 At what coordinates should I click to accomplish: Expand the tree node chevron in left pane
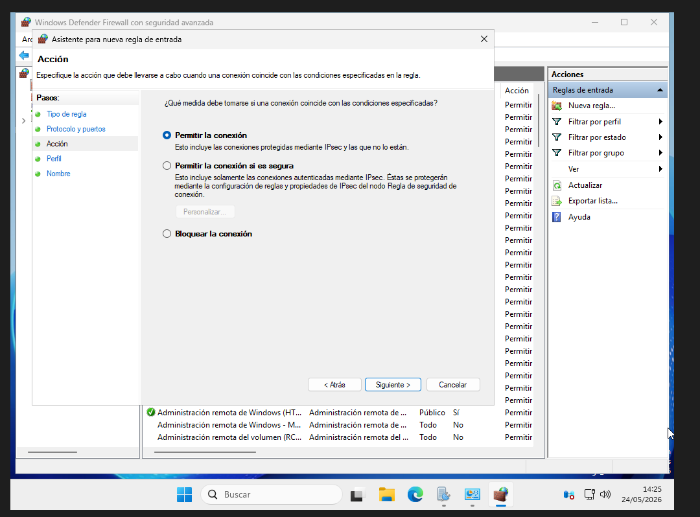coord(24,121)
